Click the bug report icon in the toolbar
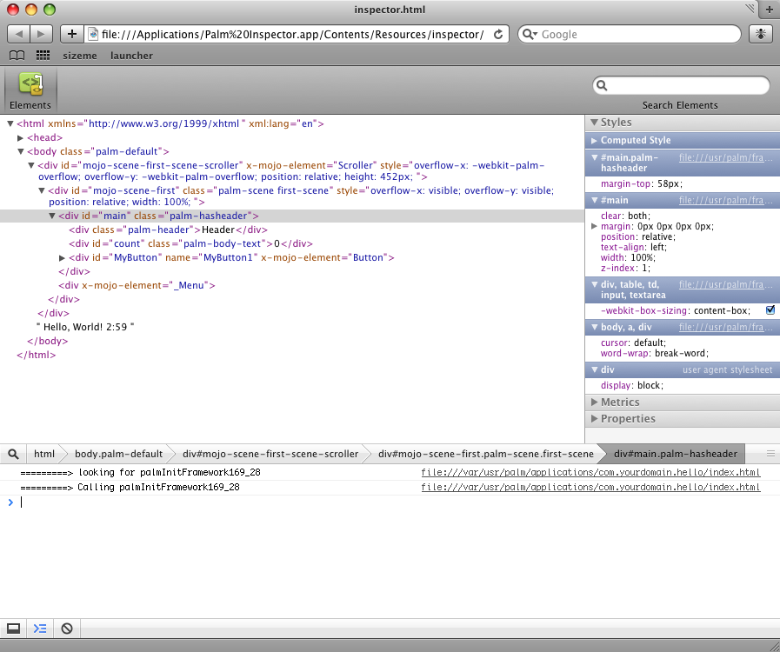Viewport: 780px width, 652px height. [760, 34]
